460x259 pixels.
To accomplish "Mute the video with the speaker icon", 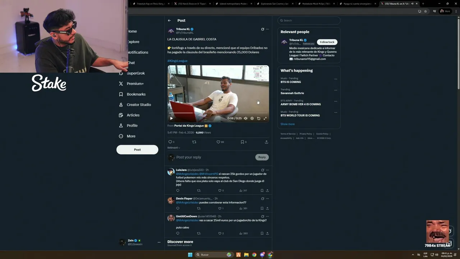I will tap(245, 118).
